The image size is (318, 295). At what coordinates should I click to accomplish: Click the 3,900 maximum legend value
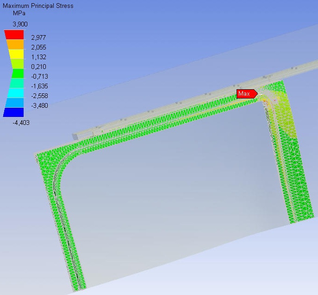20,24
